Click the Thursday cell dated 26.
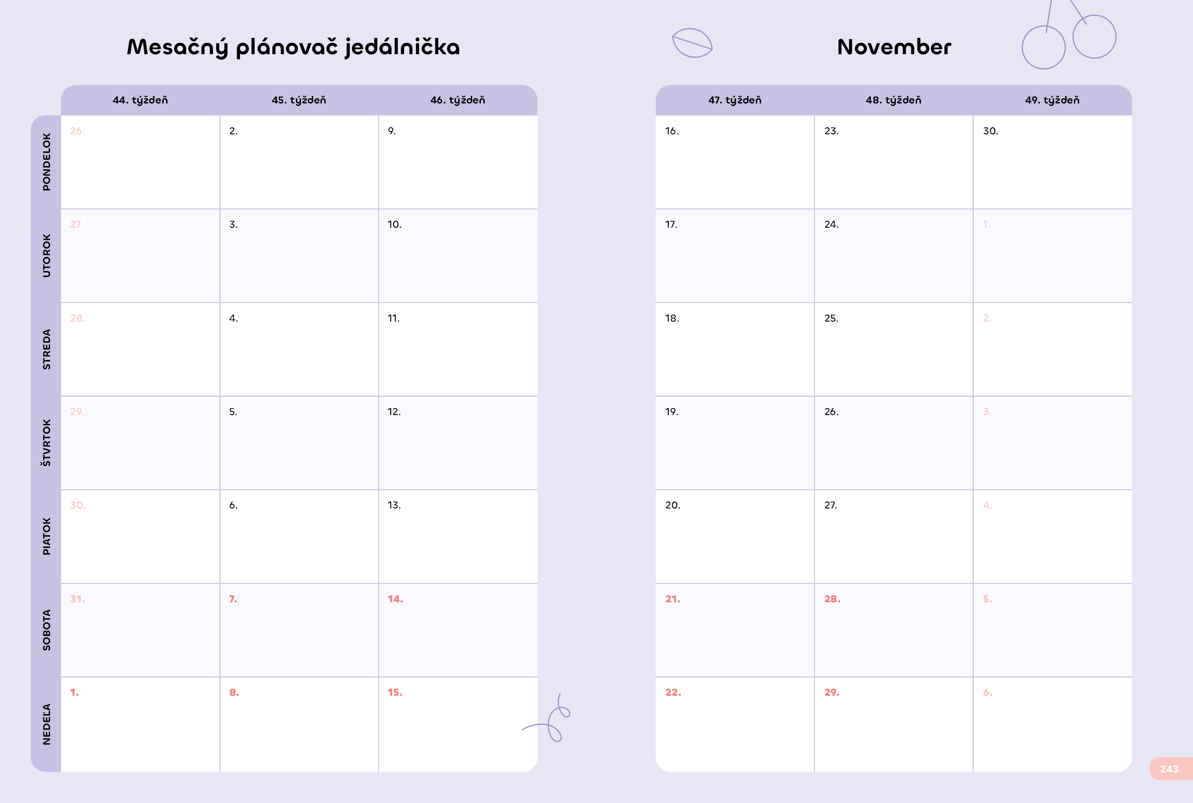This screenshot has width=1193, height=803. (x=894, y=443)
